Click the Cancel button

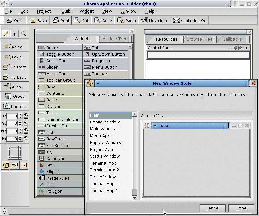[212, 208]
